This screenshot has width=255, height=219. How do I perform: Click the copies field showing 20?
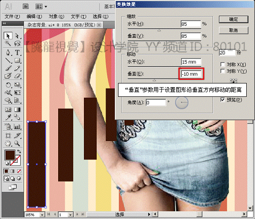[227, 53]
